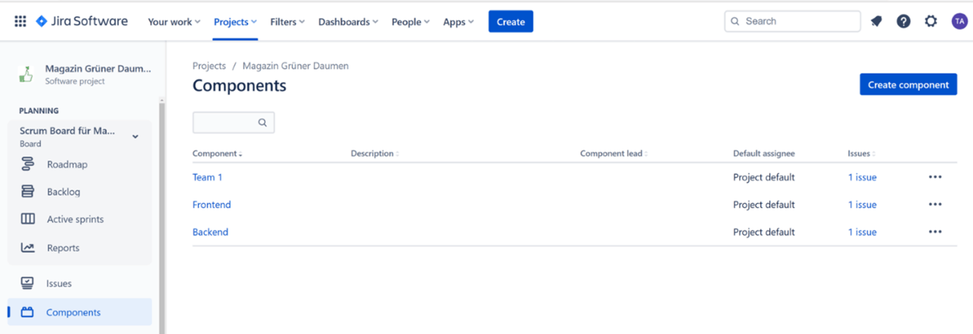
Task: Sort by the Component column header
Action: (x=217, y=154)
